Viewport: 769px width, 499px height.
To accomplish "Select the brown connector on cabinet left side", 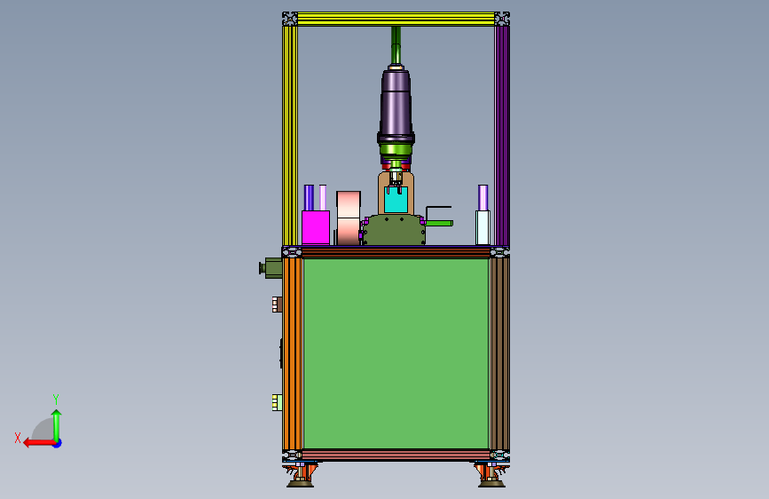I will click(277, 305).
